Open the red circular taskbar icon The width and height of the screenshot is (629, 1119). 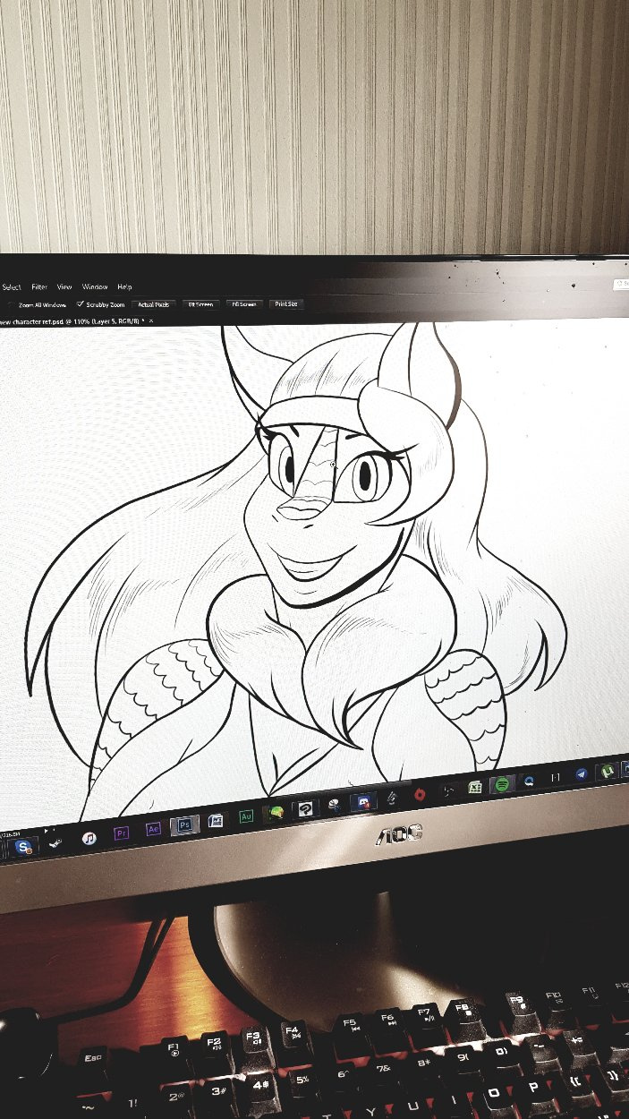pos(418,794)
